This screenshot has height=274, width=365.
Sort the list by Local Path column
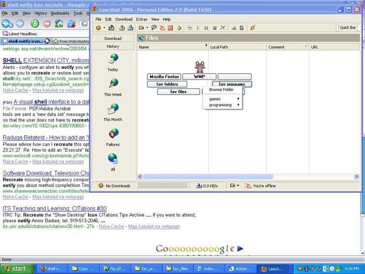[x=237, y=47]
